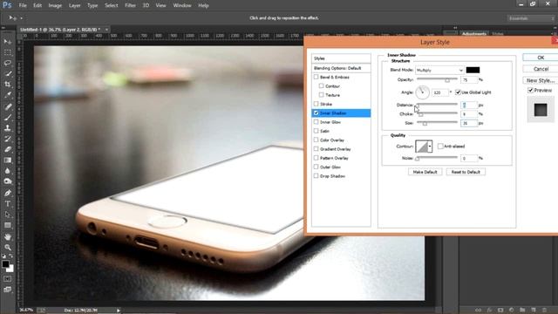The height and width of the screenshot is (314, 558).
Task: Select the Quick Selection tool
Action: 8,73
